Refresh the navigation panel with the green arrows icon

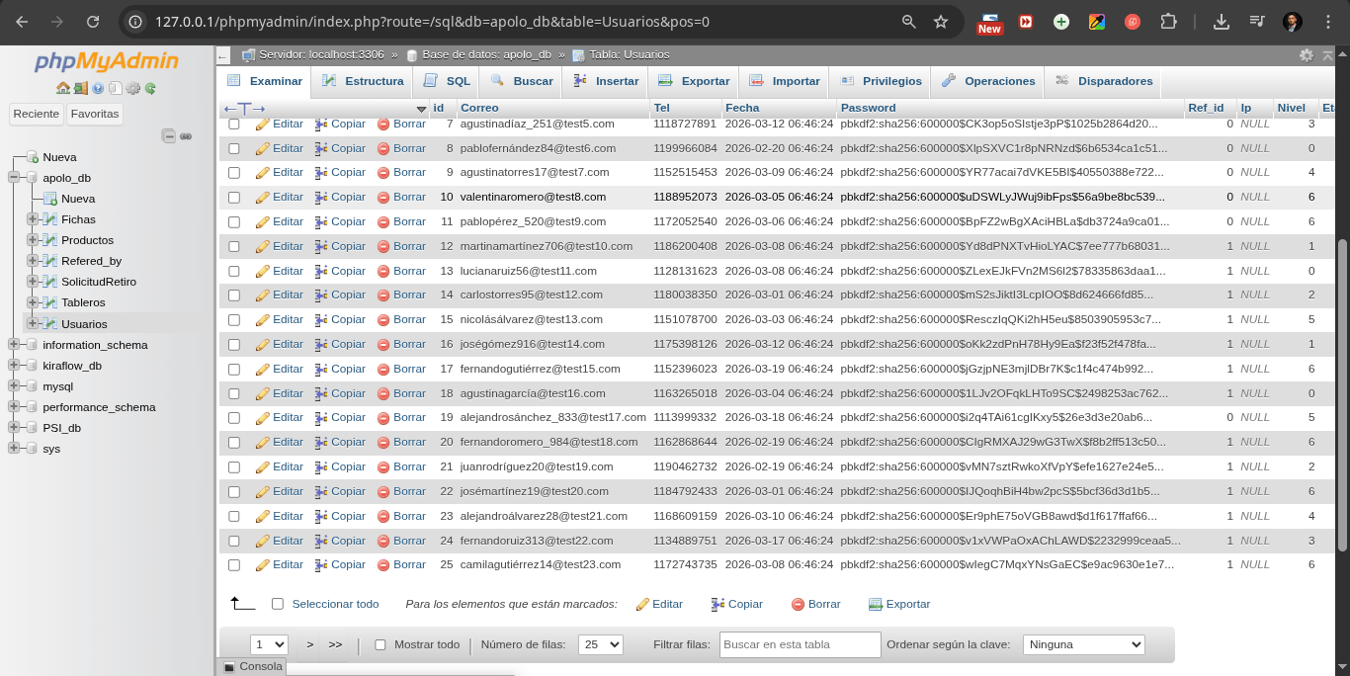tap(150, 88)
